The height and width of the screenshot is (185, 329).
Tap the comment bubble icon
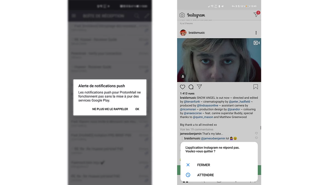tap(191, 87)
